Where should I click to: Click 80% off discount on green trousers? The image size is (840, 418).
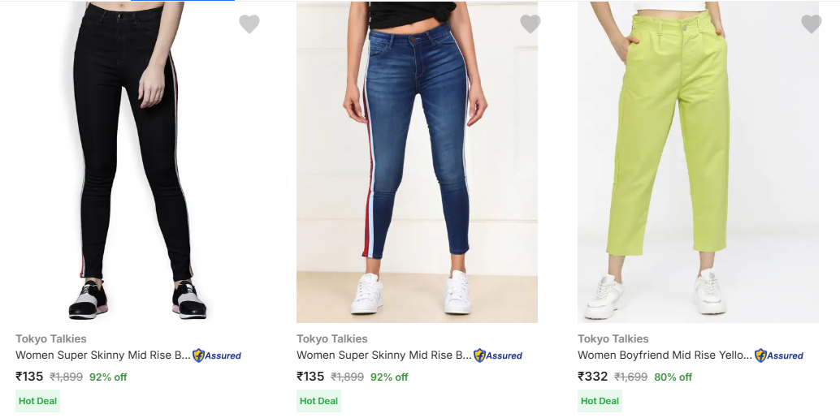[x=673, y=377]
